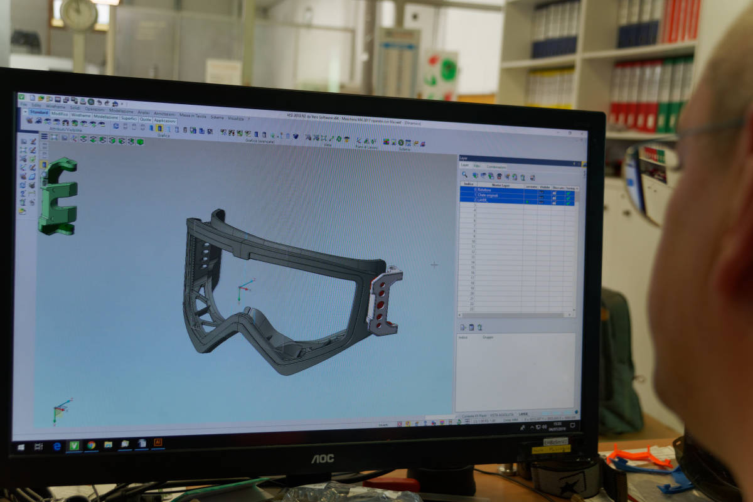The image size is (753, 502).
Task: Open Google Chrome from the taskbar
Action: [91, 446]
